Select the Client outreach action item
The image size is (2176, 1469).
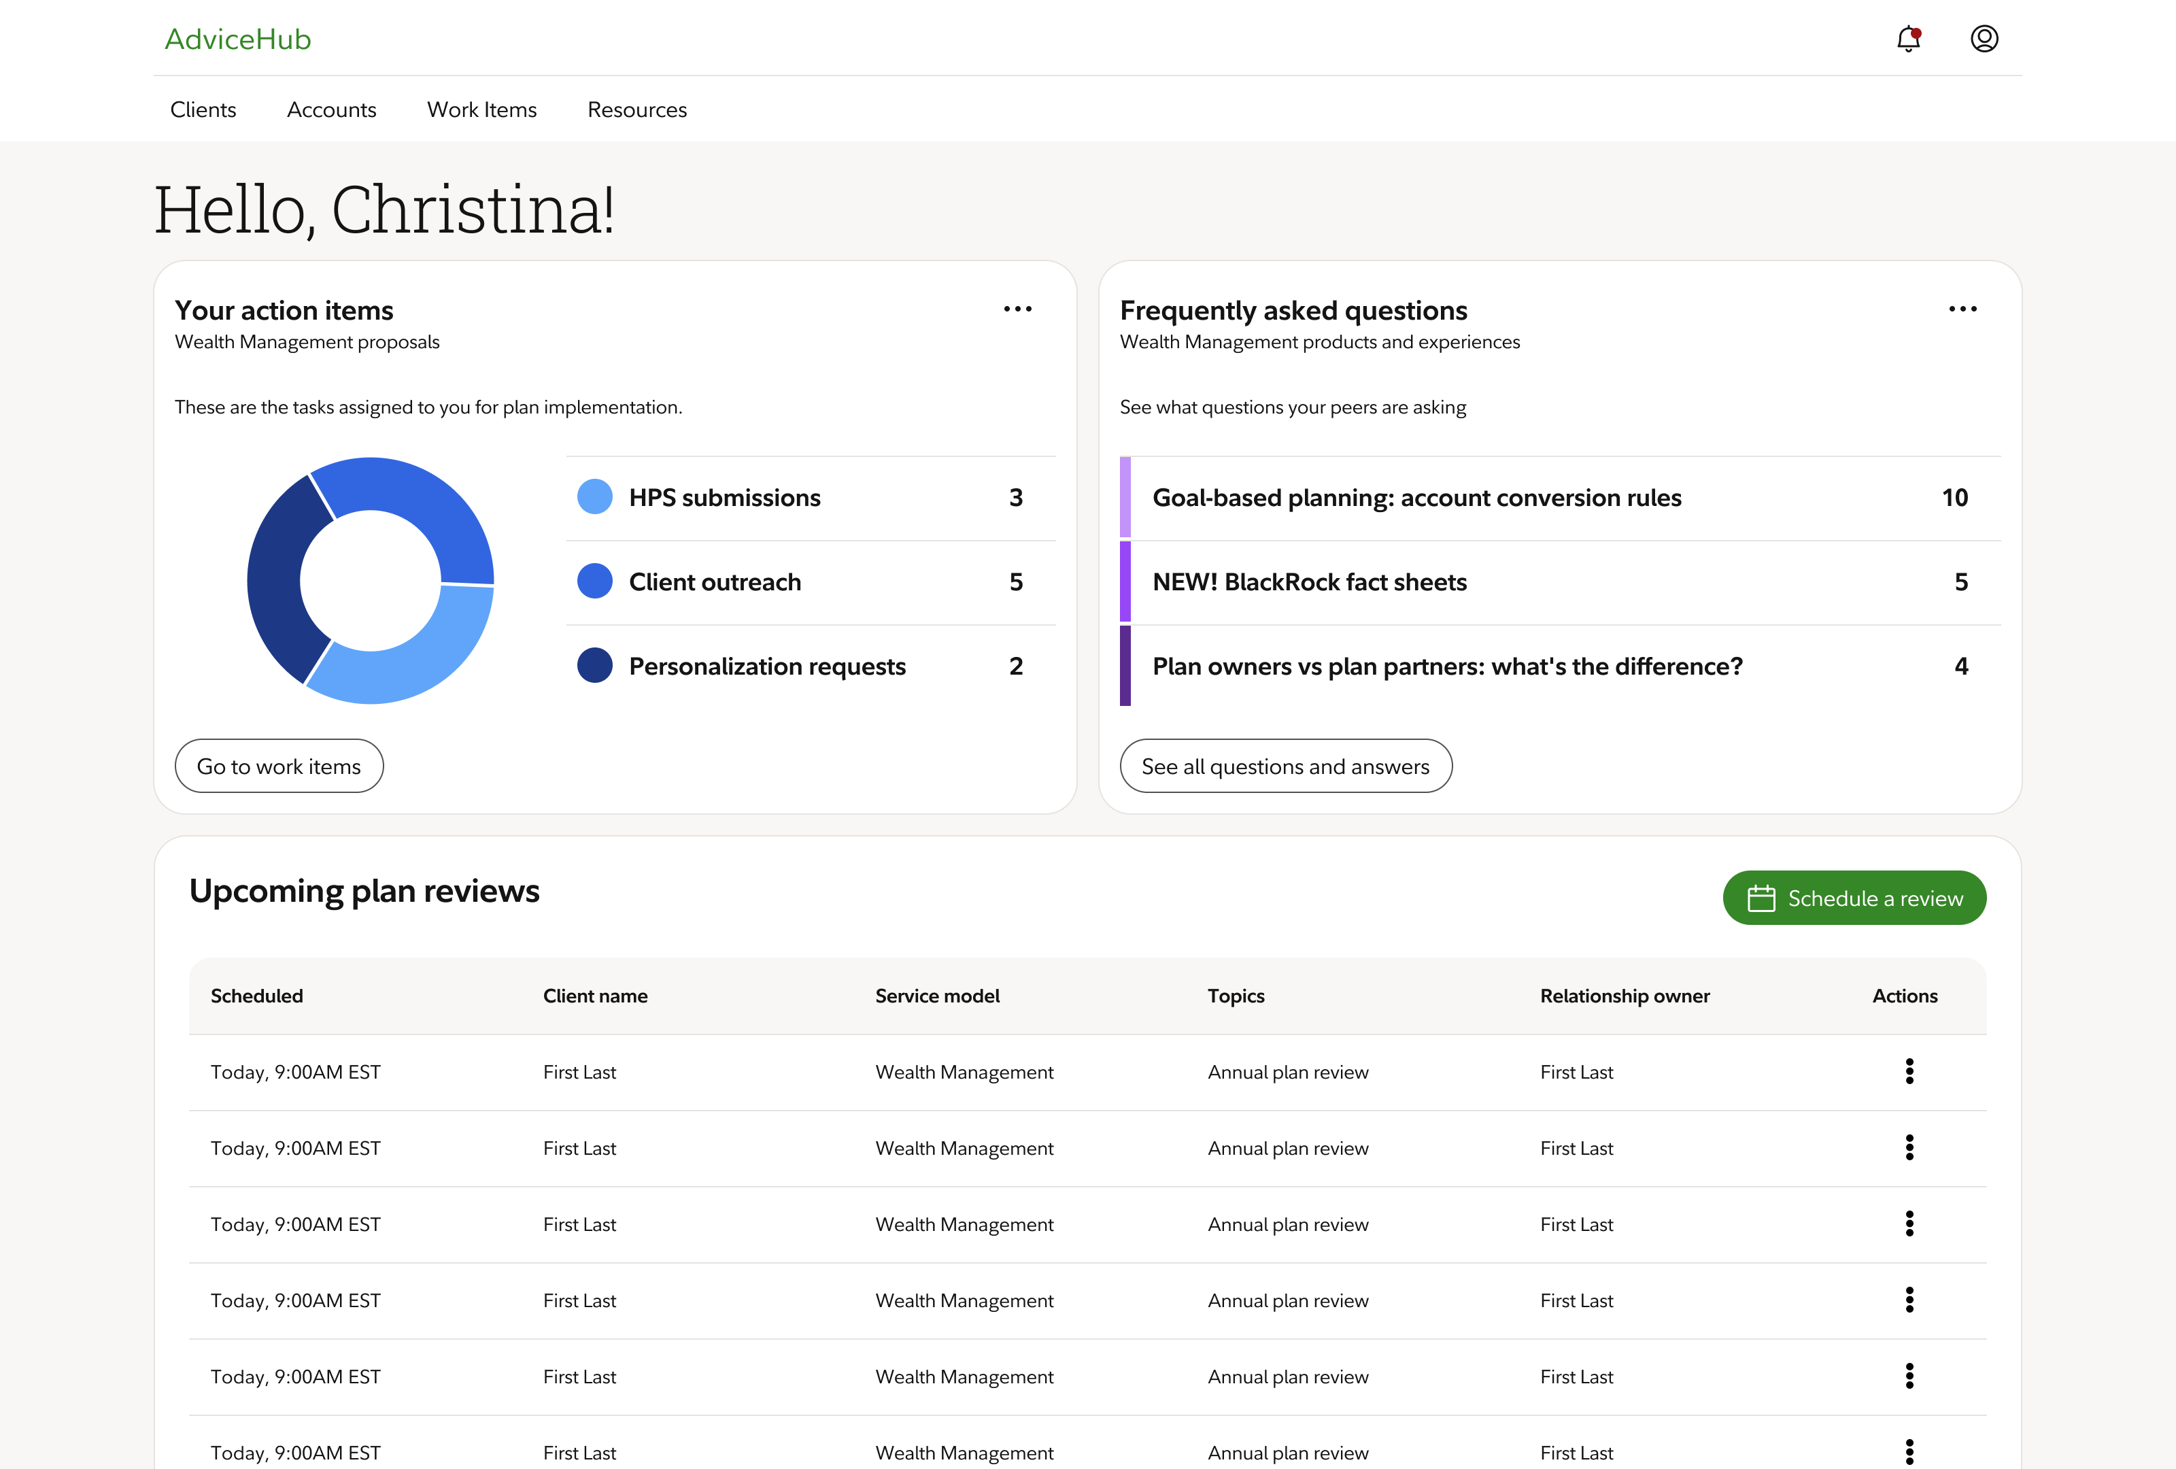point(715,582)
